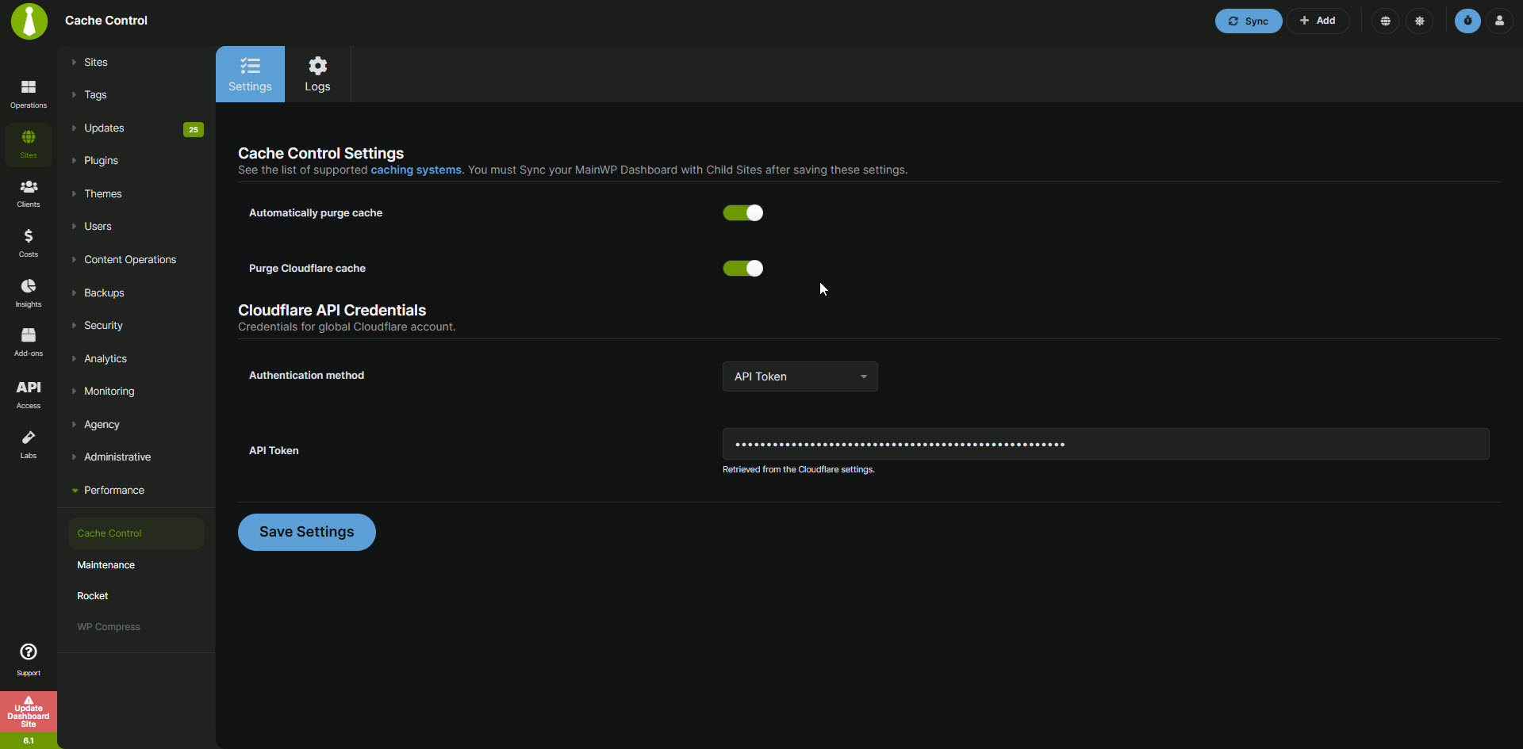Click the Sync button
Screen dimensions: 1523x749
coord(1249,21)
